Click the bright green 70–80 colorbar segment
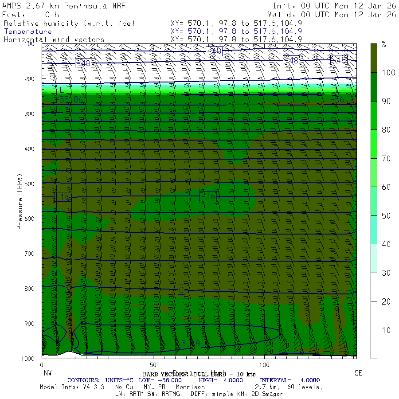The height and width of the screenshot is (399, 399). (x=374, y=144)
